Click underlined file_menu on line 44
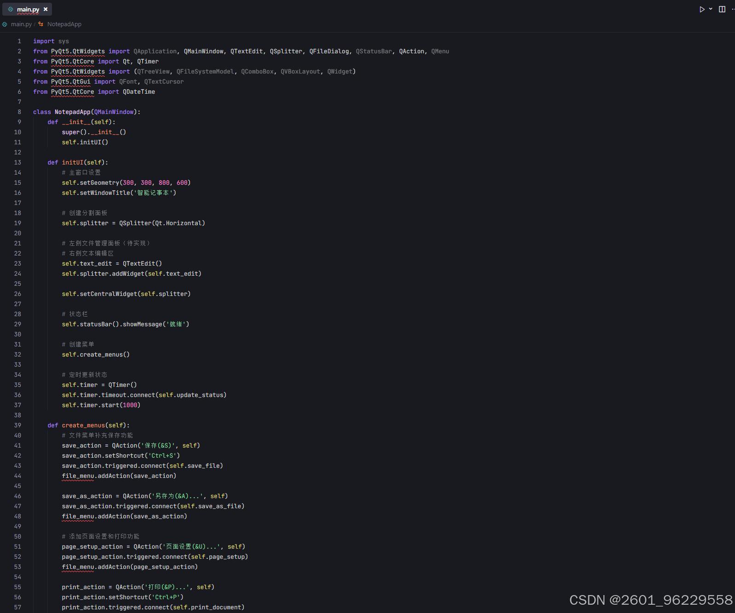This screenshot has width=735, height=613. [x=78, y=476]
